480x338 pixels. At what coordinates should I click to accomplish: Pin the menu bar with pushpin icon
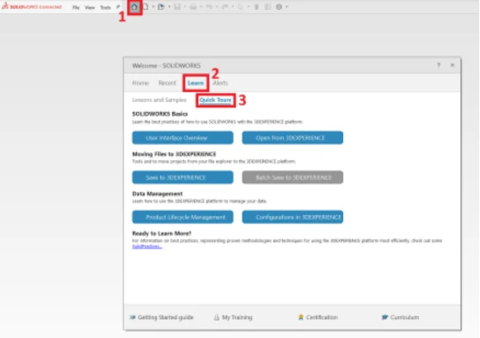pos(118,7)
